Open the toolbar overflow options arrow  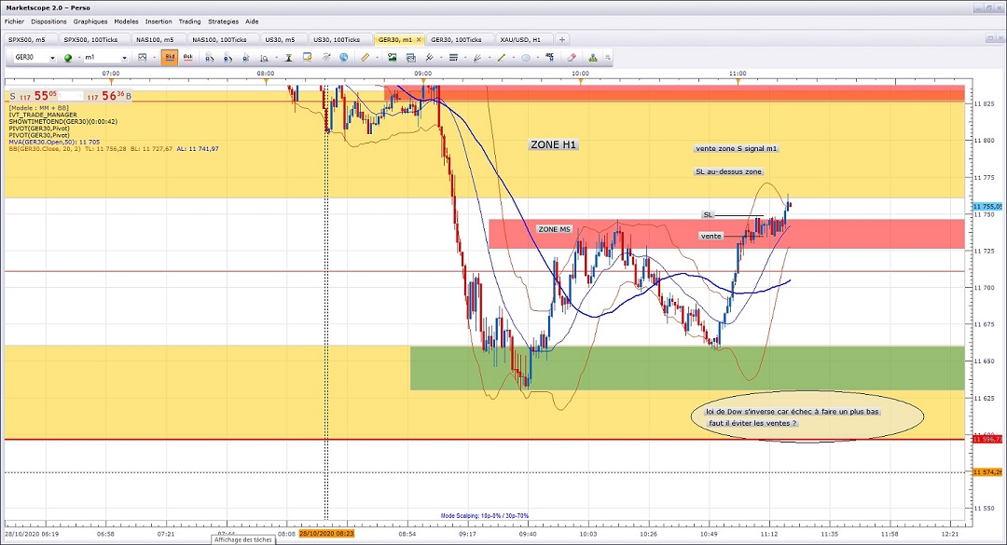[608, 58]
